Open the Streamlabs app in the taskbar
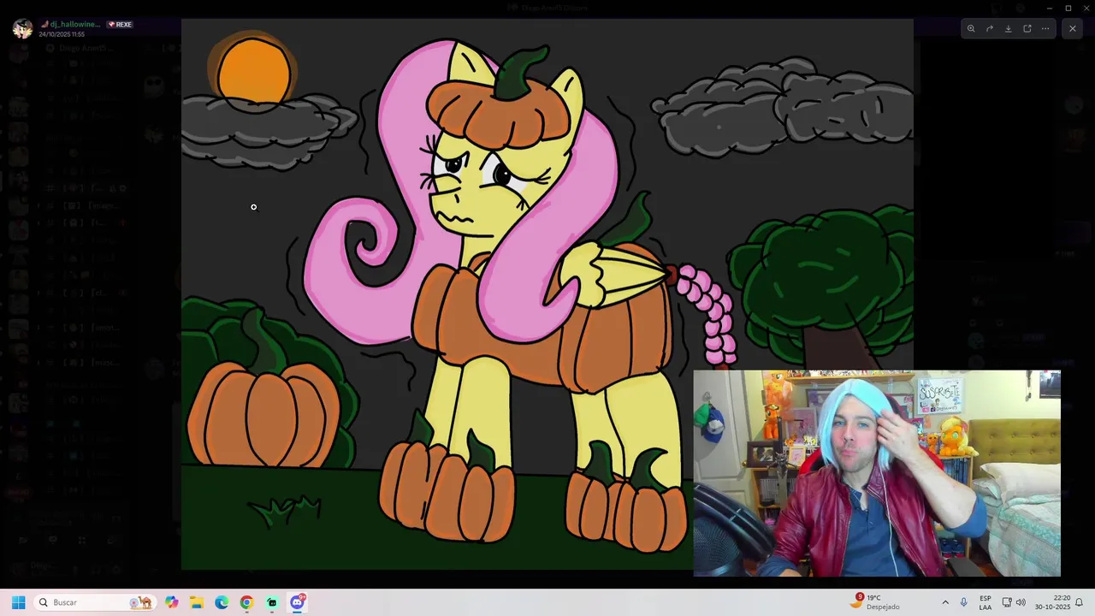1095x616 pixels. click(272, 602)
